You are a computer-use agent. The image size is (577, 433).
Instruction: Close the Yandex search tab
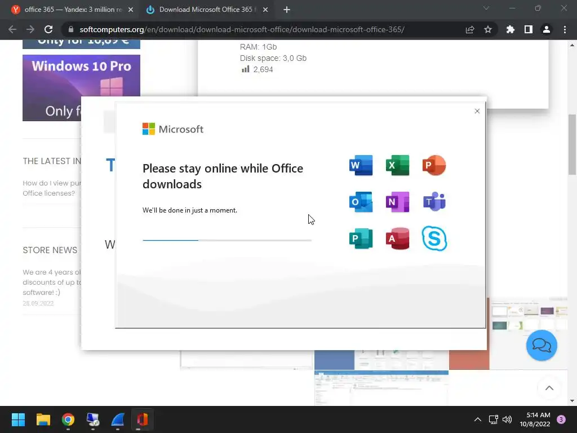(x=131, y=10)
